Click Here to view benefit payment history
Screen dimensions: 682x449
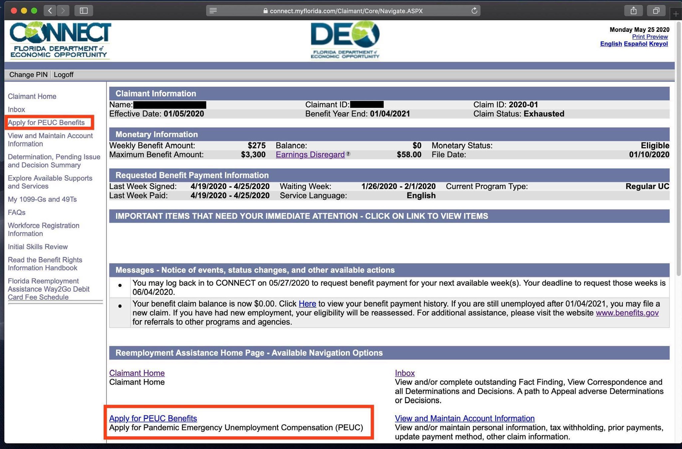tap(307, 304)
